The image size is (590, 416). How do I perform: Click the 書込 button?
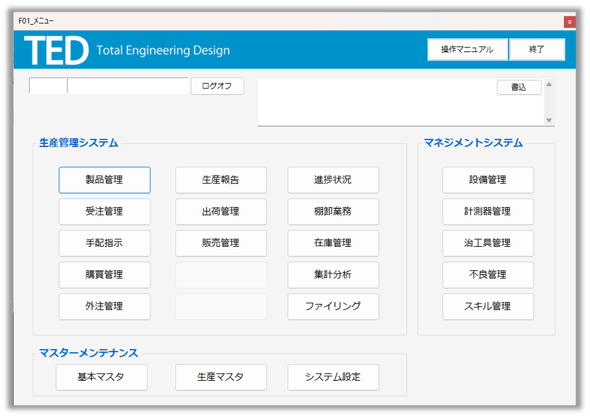(518, 87)
